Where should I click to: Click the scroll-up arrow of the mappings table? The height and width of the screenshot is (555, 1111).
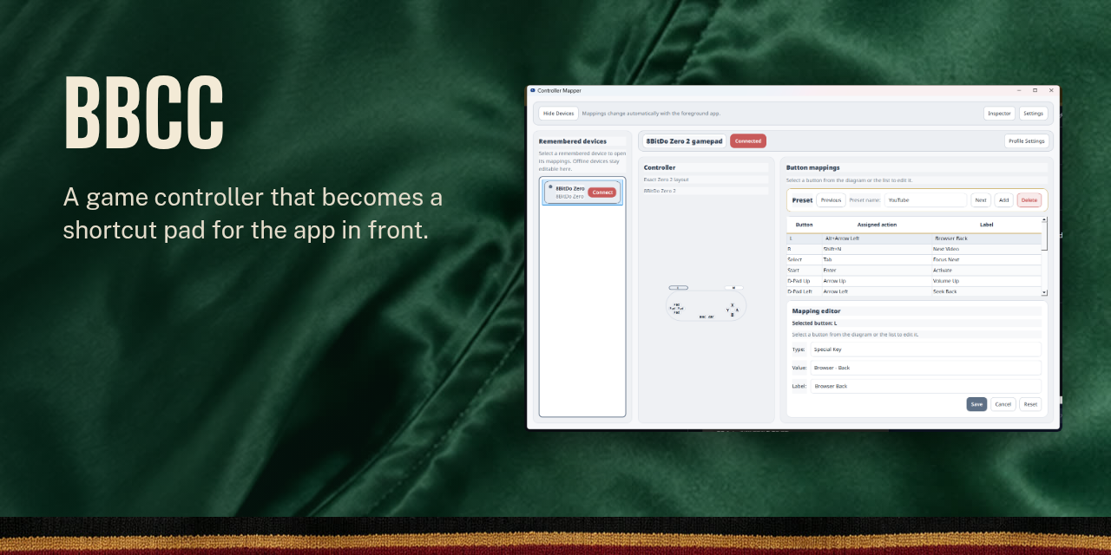[1045, 219]
